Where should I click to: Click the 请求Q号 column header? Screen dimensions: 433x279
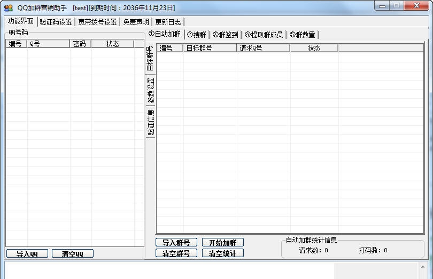point(263,48)
